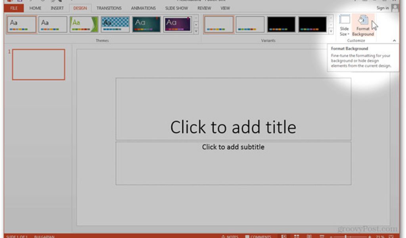406x238 pixels.
Task: Click the Sign in link
Action: [382, 8]
